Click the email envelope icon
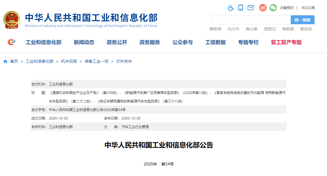The width and height of the screenshot is (327, 176). (x=250, y=8)
